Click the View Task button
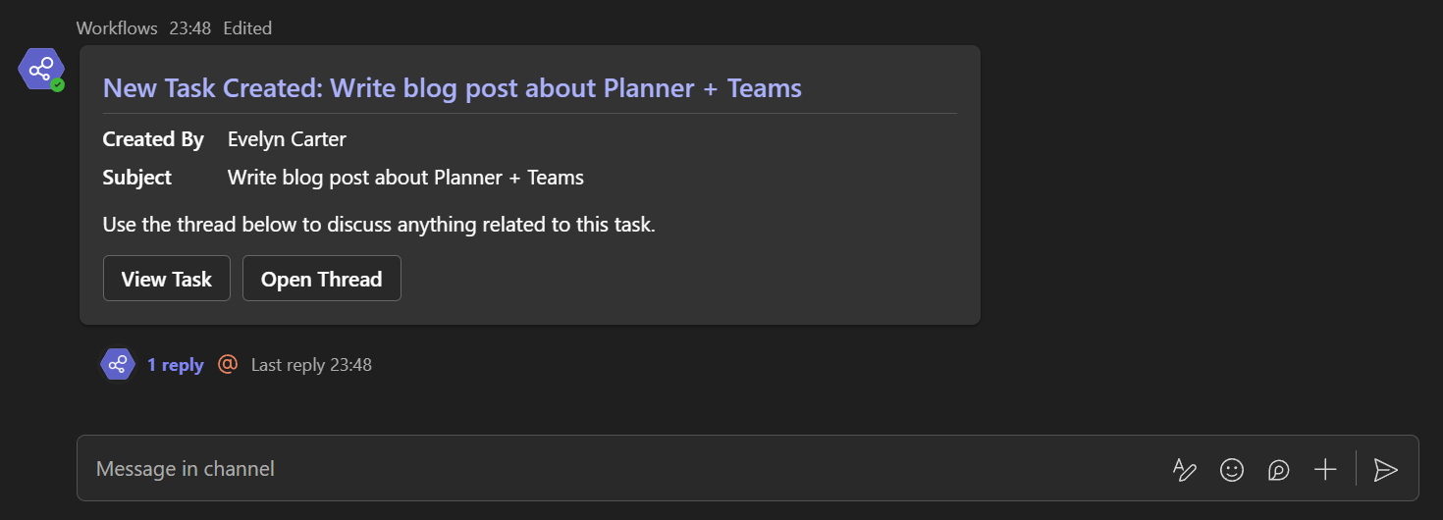 167,279
